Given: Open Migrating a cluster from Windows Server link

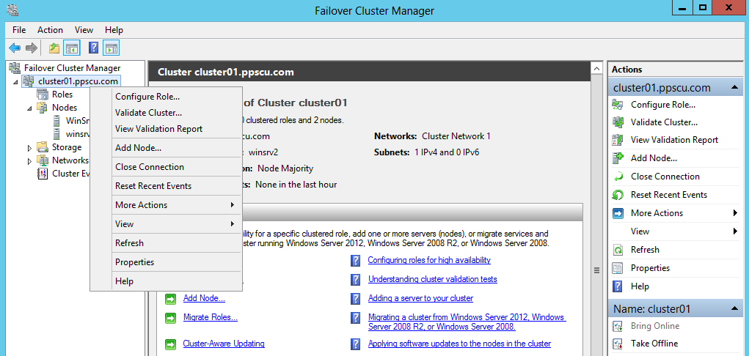Looking at the screenshot, I should [x=467, y=322].
